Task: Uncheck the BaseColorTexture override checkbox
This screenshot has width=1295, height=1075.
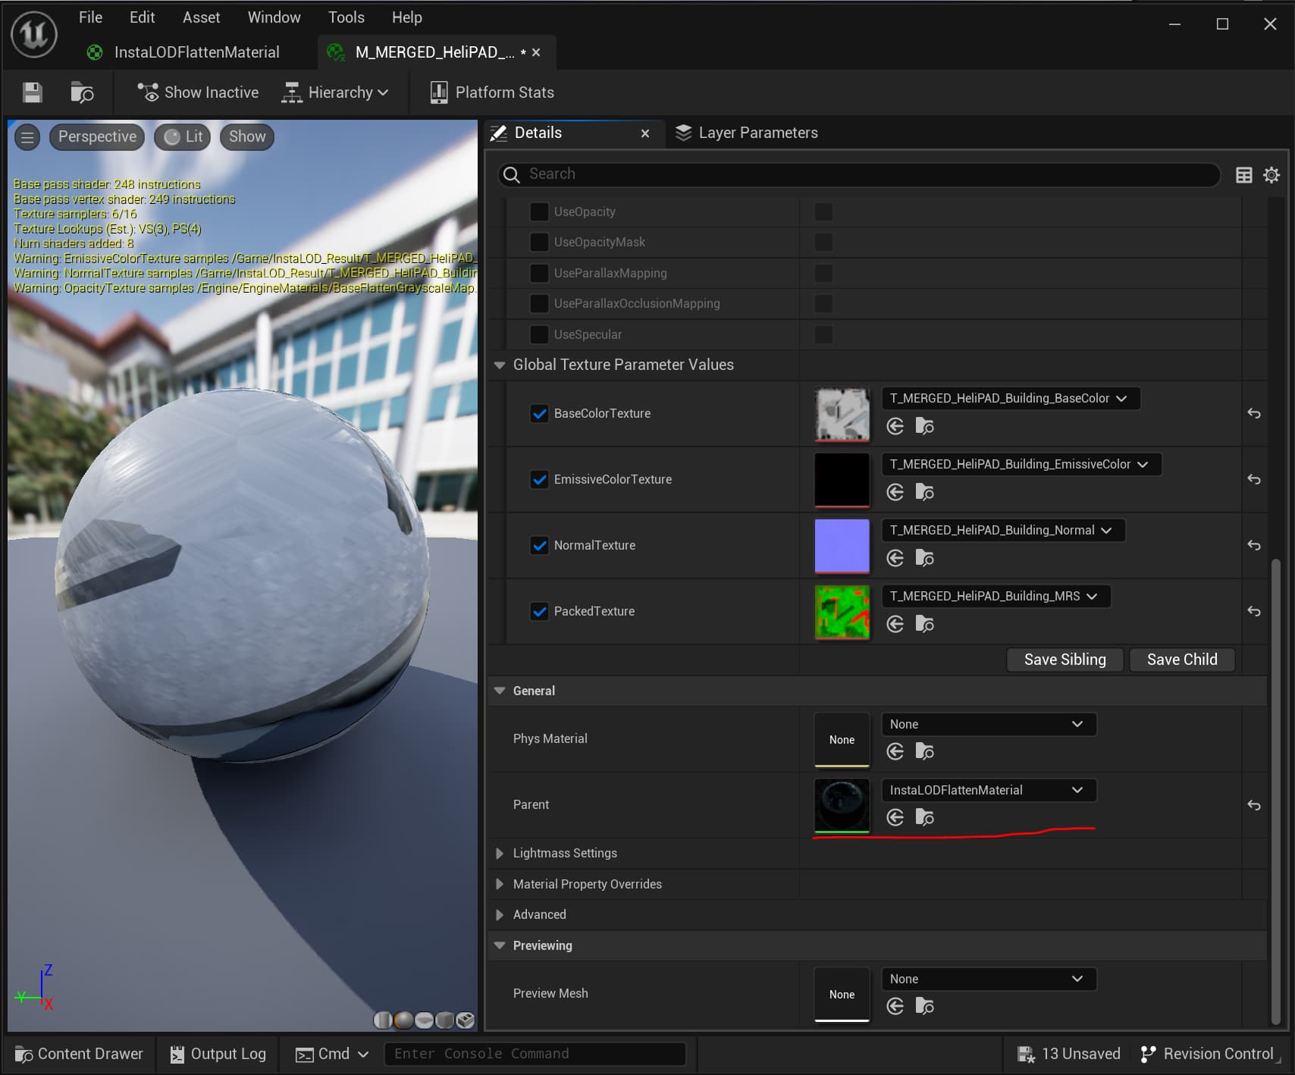Action: click(539, 413)
